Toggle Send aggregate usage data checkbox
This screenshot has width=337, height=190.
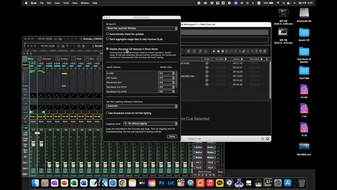(x=107, y=39)
